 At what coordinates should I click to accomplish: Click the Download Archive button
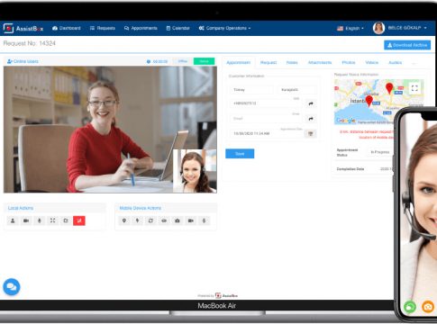[x=407, y=45]
